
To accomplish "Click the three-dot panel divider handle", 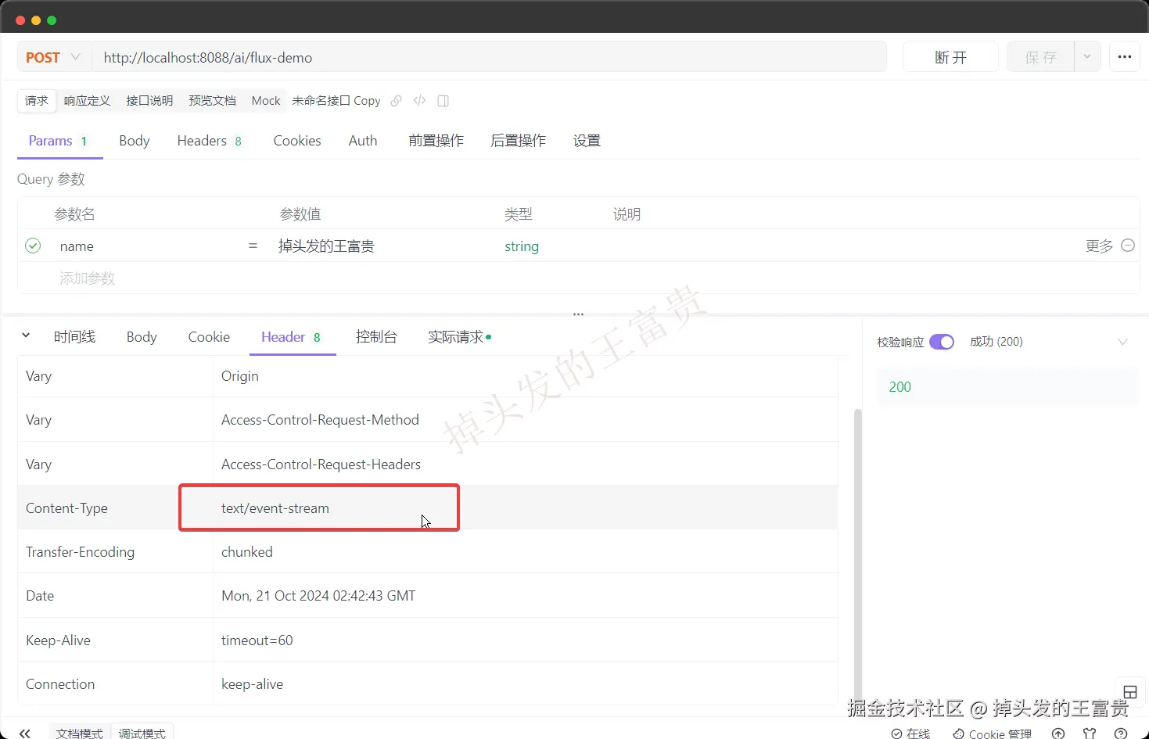I will (x=578, y=314).
